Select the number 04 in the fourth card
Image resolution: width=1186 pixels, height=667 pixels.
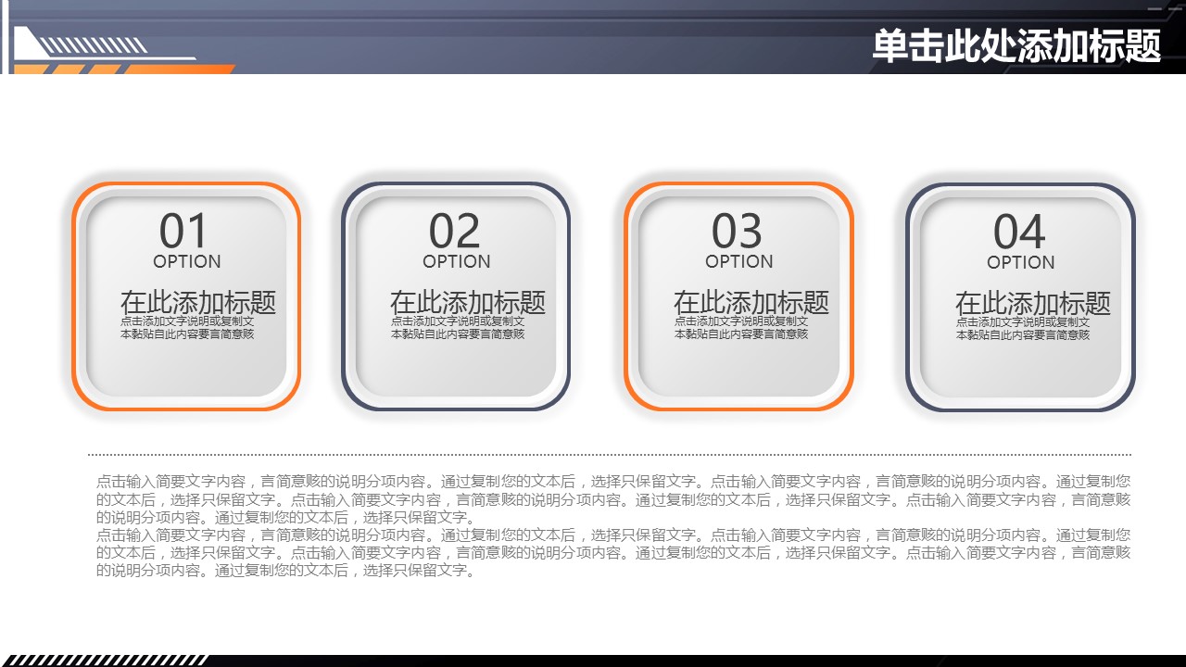coord(1019,232)
